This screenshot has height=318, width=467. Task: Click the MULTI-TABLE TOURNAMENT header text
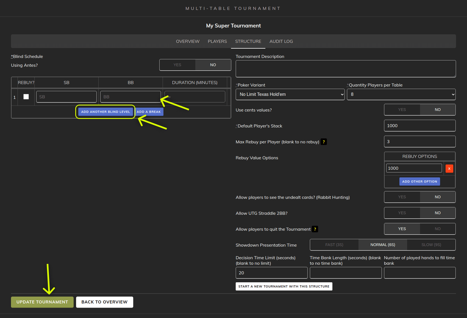click(x=233, y=9)
